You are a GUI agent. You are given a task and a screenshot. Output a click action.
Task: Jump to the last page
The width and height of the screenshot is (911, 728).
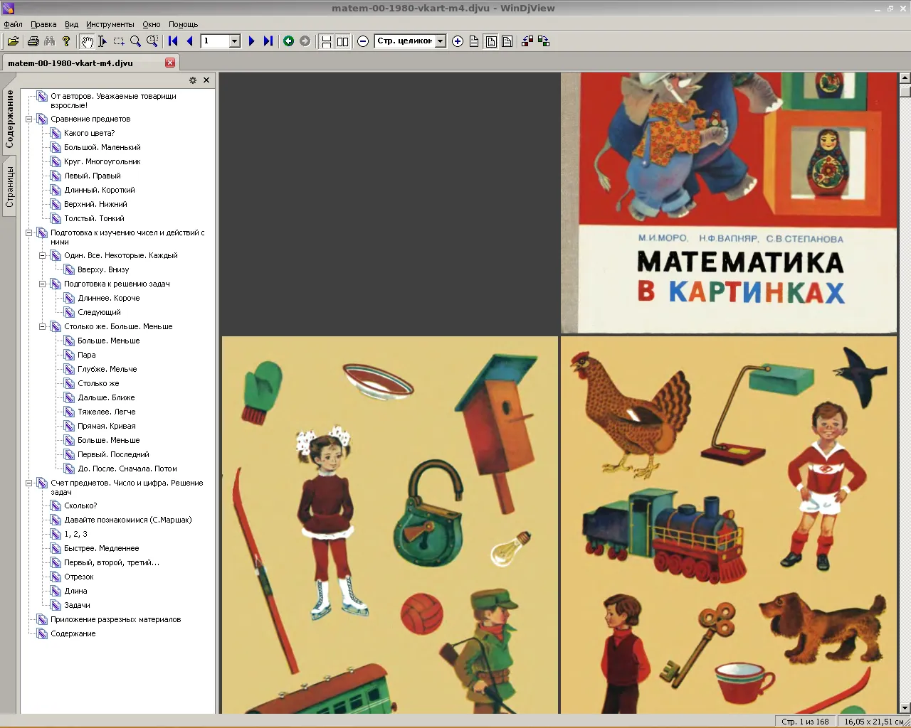(268, 41)
